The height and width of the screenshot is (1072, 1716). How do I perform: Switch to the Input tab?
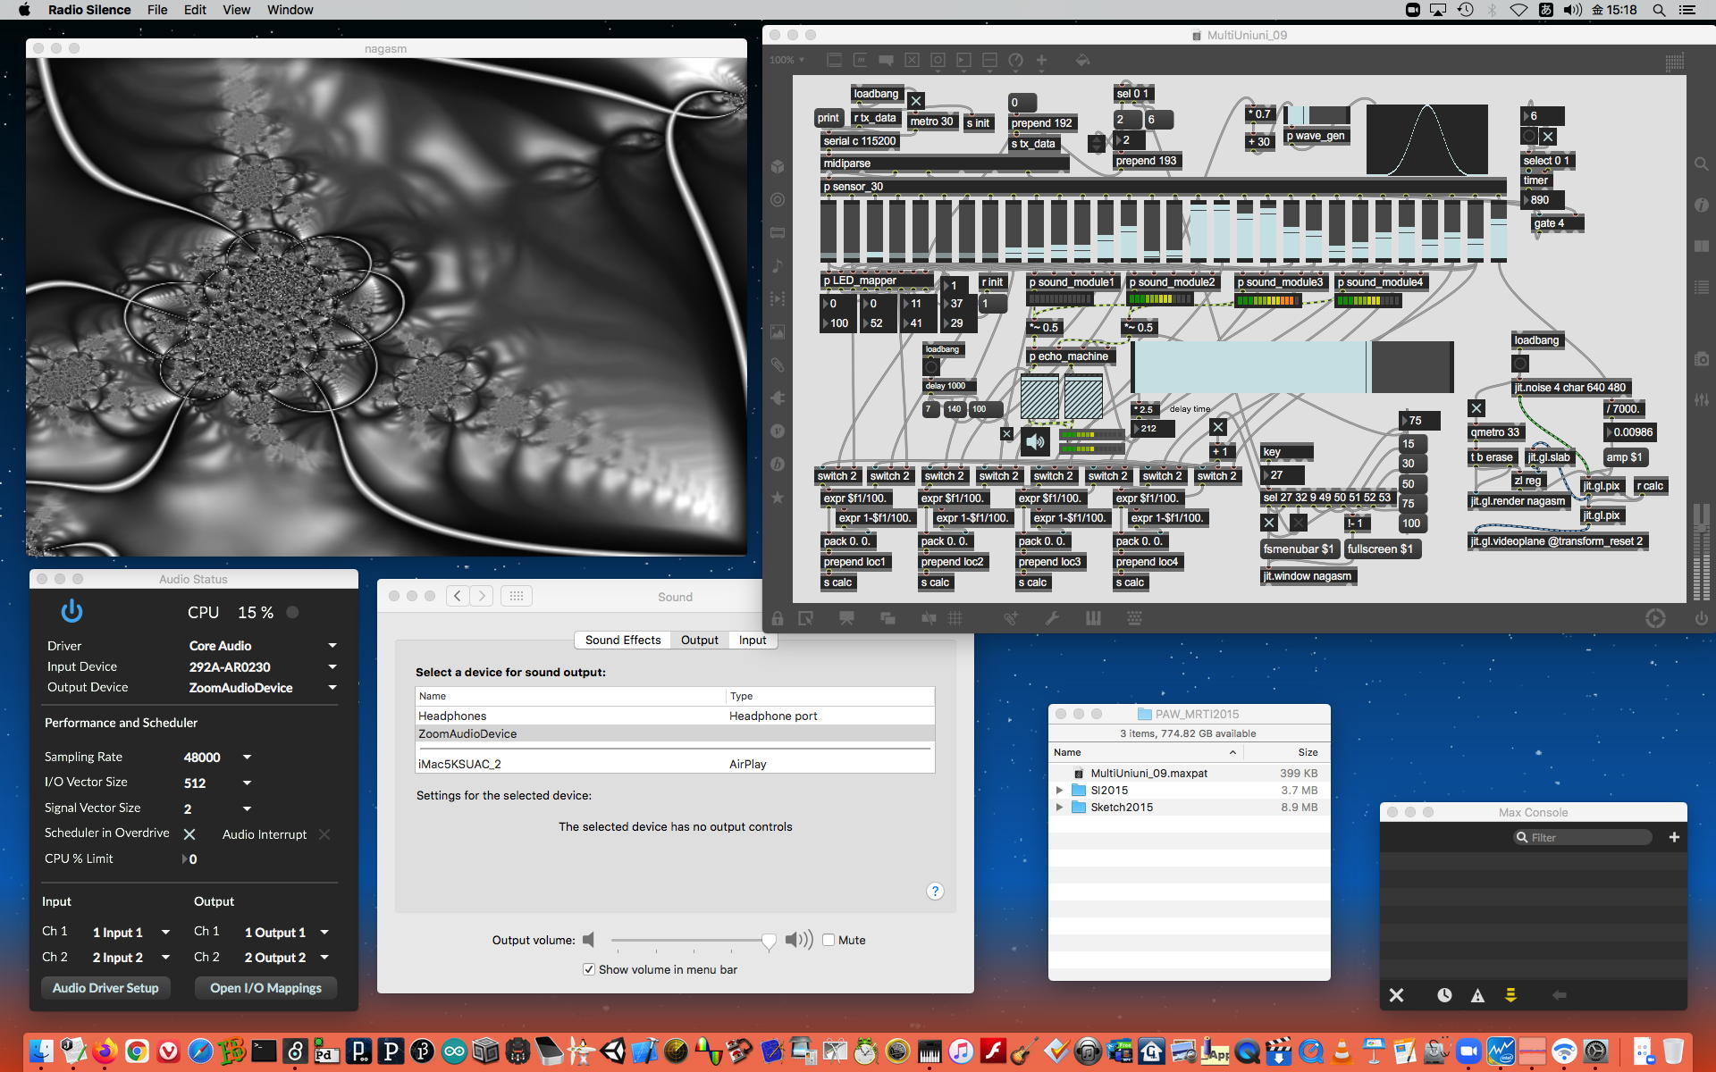tap(752, 640)
